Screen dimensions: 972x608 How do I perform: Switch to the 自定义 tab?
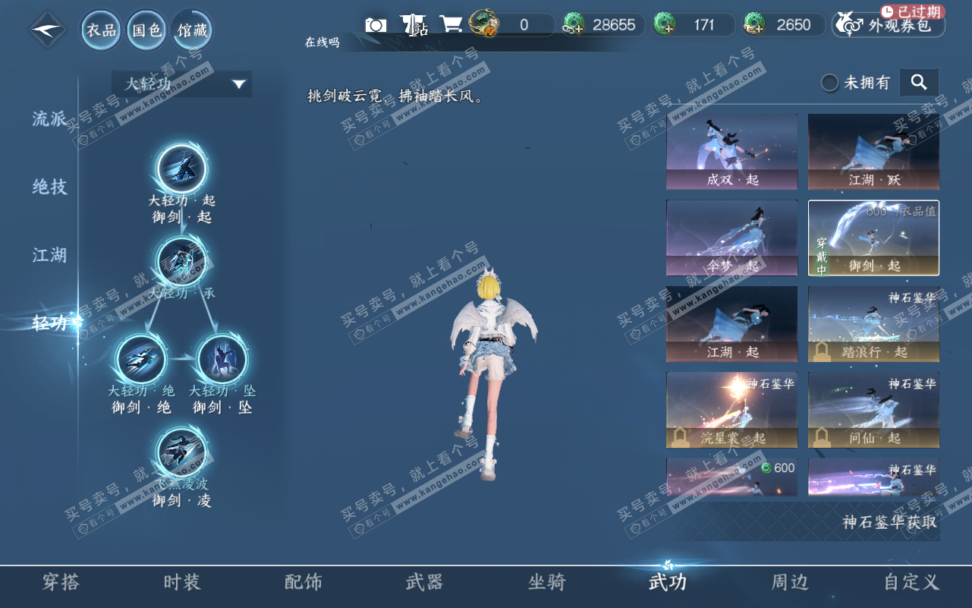point(912,582)
